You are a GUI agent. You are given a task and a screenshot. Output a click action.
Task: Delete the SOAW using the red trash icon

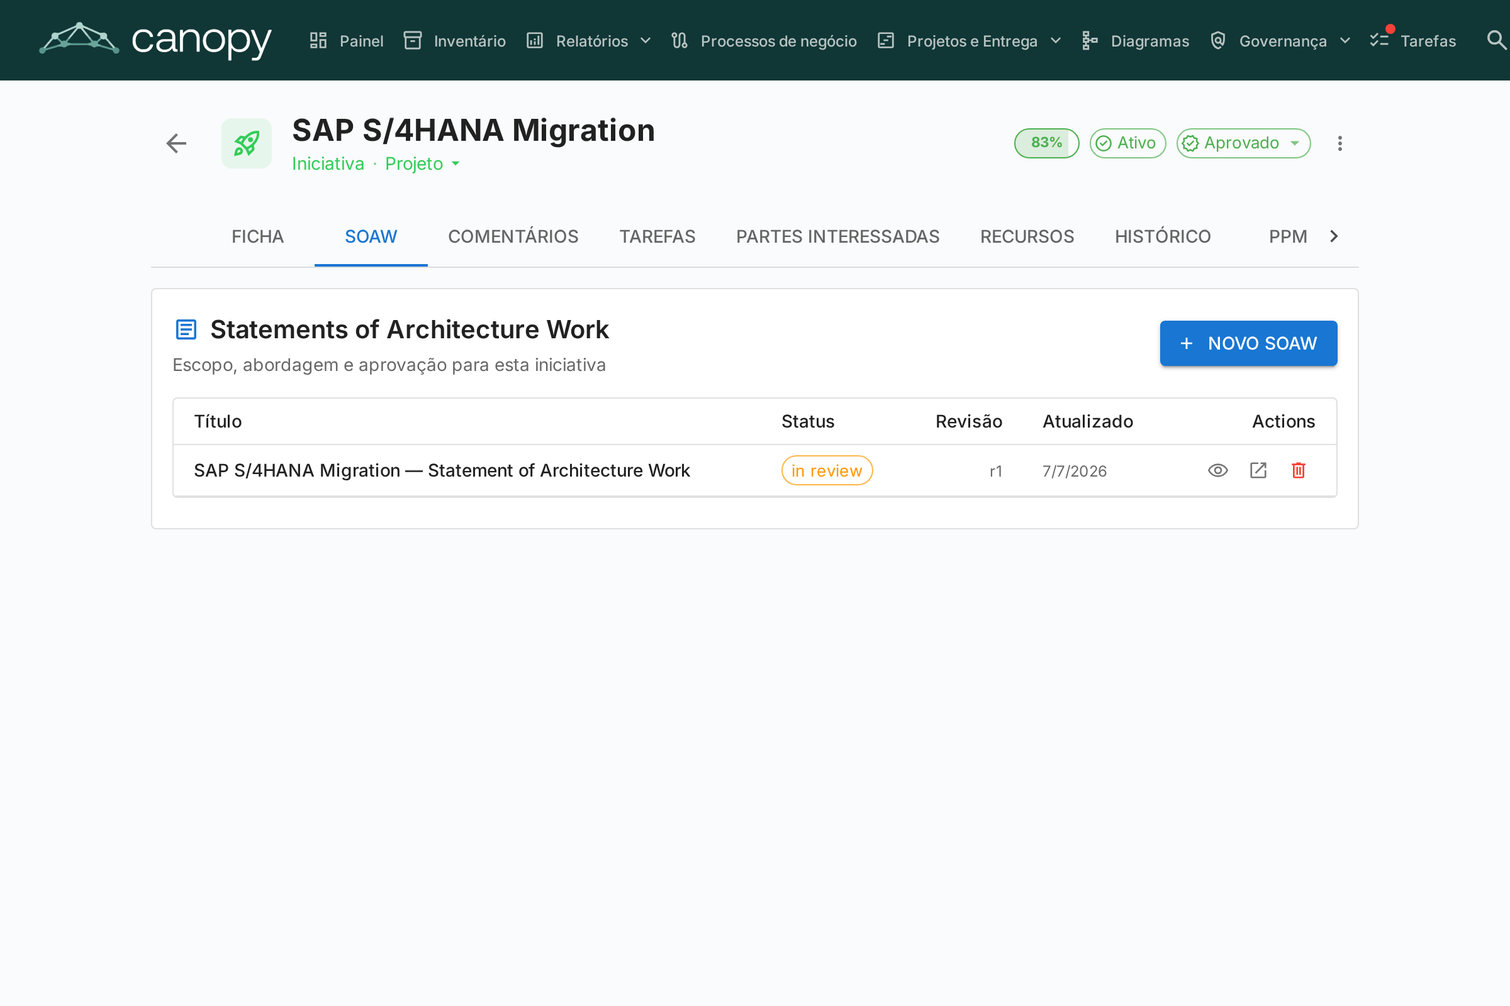click(x=1298, y=470)
